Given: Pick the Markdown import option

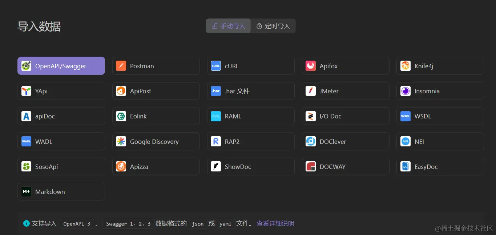Looking at the screenshot, I should click(x=61, y=191).
